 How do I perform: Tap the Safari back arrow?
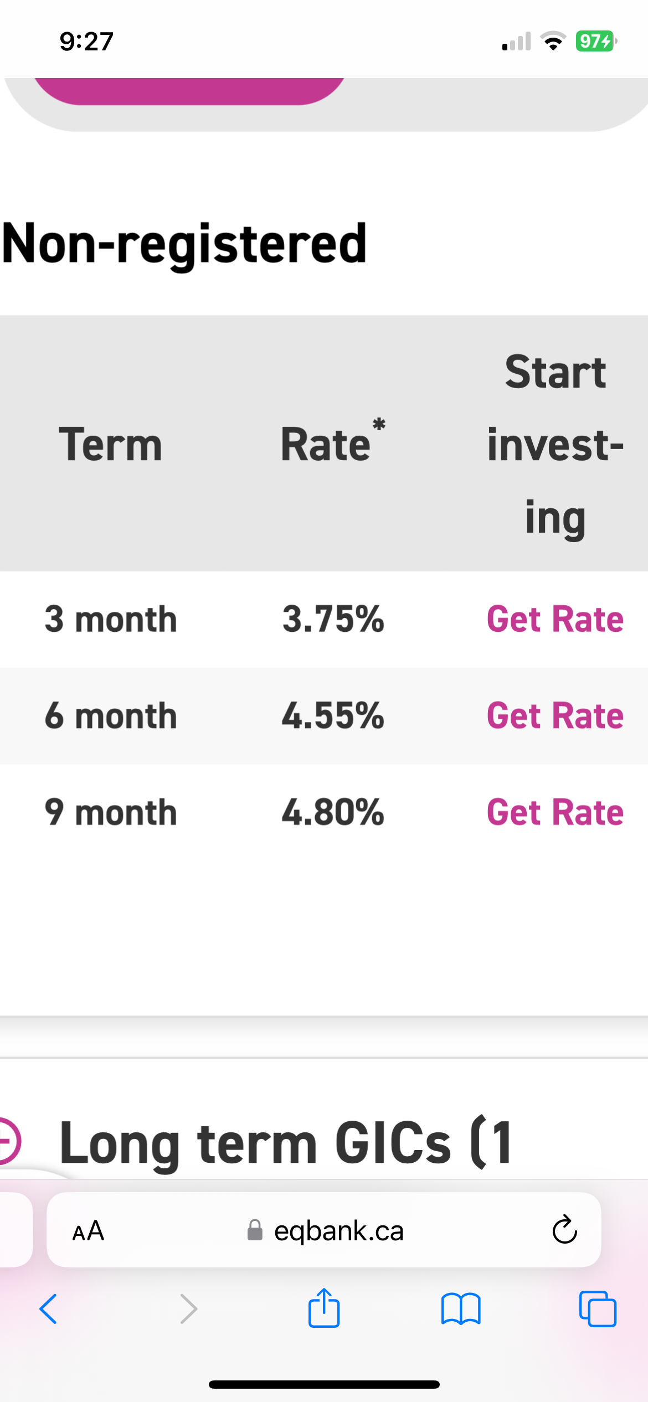[48, 1309]
